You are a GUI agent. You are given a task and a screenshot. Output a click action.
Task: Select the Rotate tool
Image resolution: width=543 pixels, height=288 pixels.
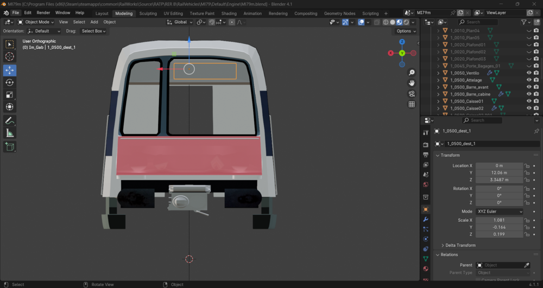(x=9, y=82)
